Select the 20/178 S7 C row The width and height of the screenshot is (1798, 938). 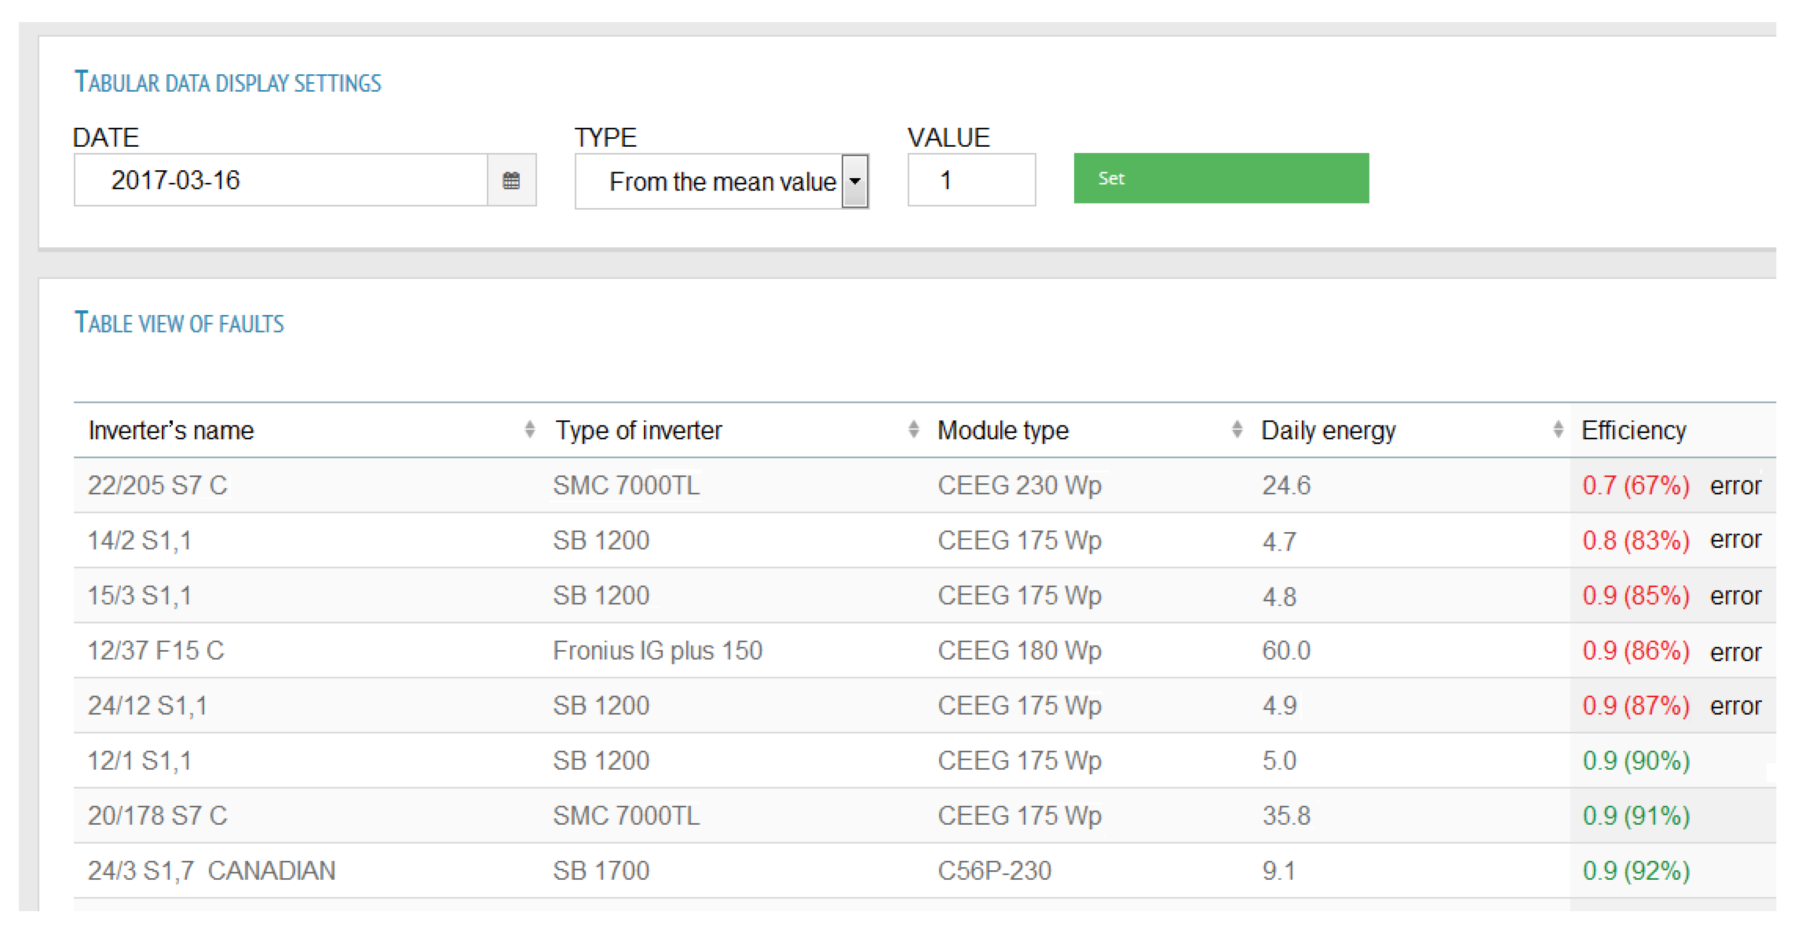pyautogui.click(x=158, y=815)
